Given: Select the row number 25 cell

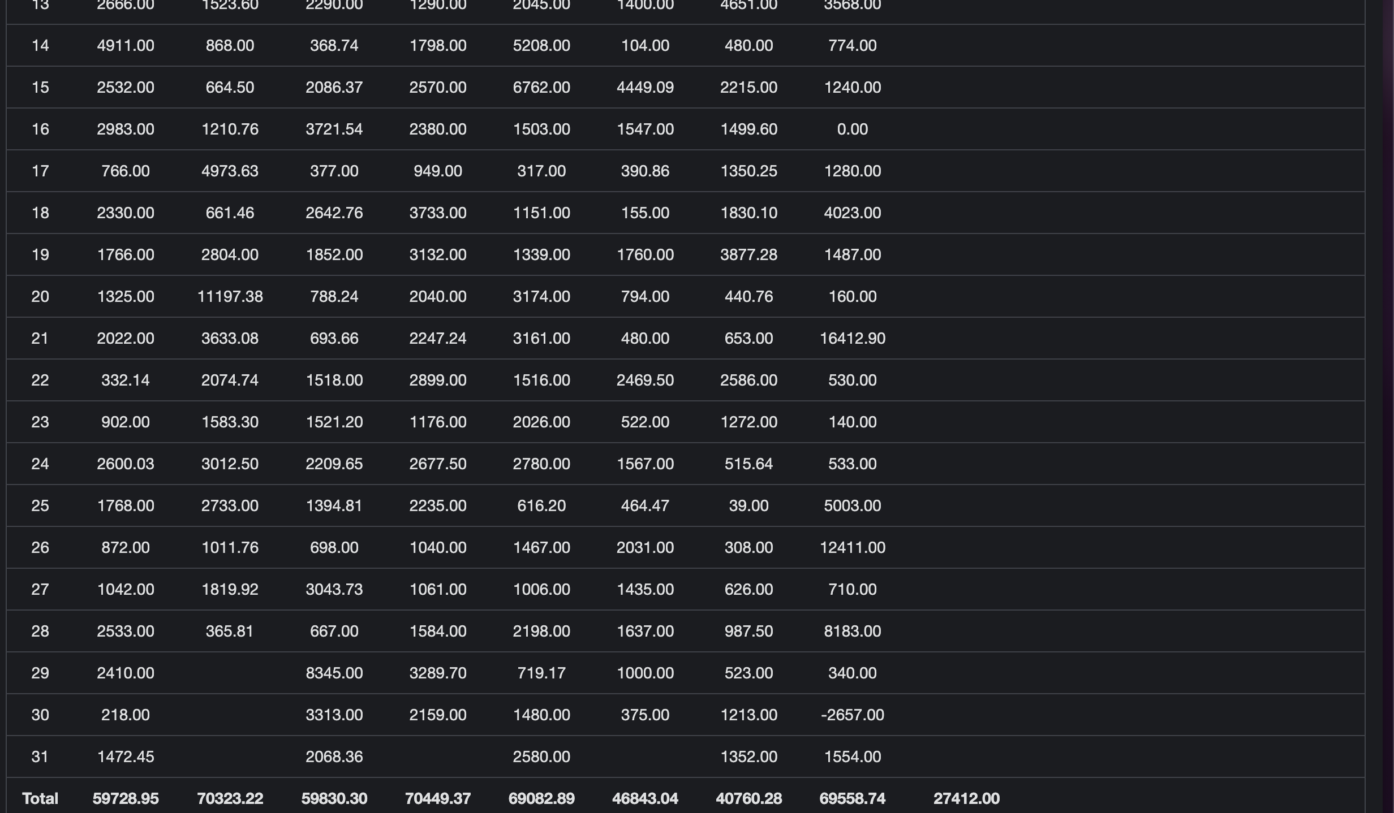Looking at the screenshot, I should (40, 505).
